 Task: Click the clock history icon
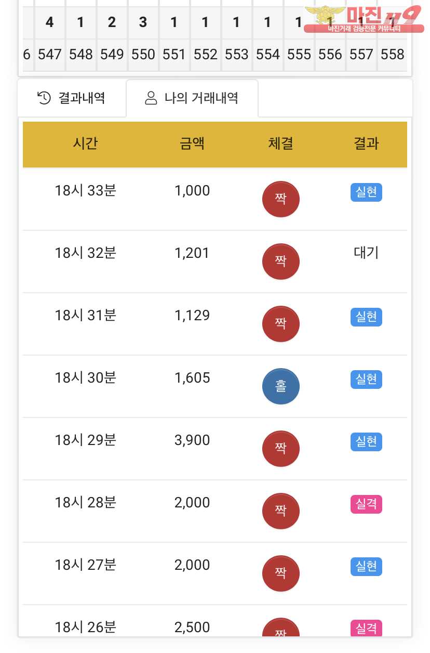click(x=44, y=98)
